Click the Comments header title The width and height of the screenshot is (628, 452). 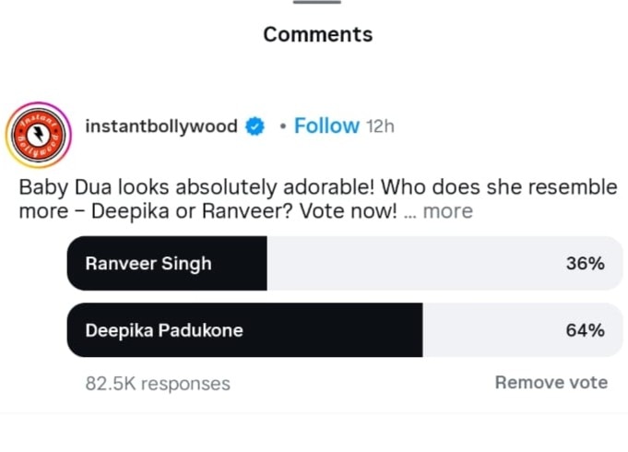coord(317,35)
